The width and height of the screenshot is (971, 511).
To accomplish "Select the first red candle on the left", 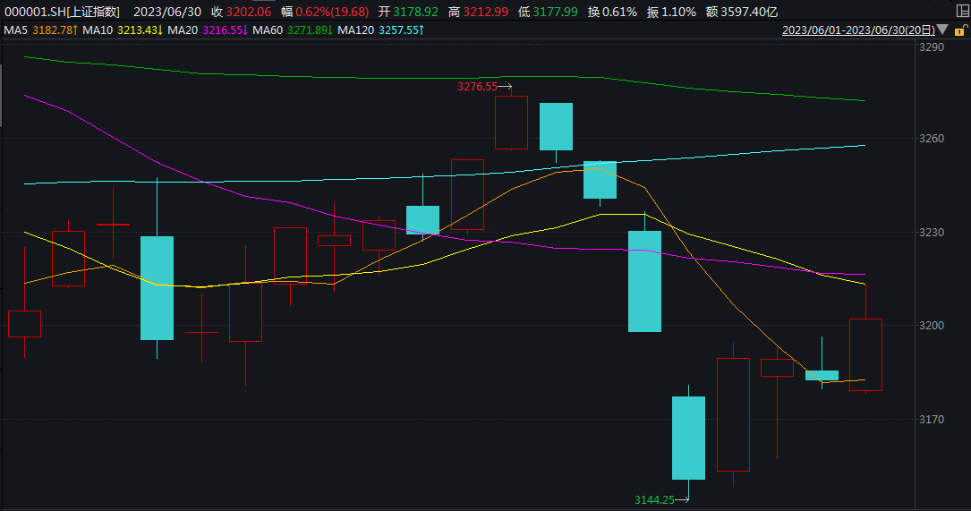I will (x=25, y=324).
